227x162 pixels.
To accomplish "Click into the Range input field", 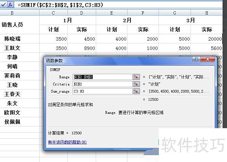I will point(103,77).
